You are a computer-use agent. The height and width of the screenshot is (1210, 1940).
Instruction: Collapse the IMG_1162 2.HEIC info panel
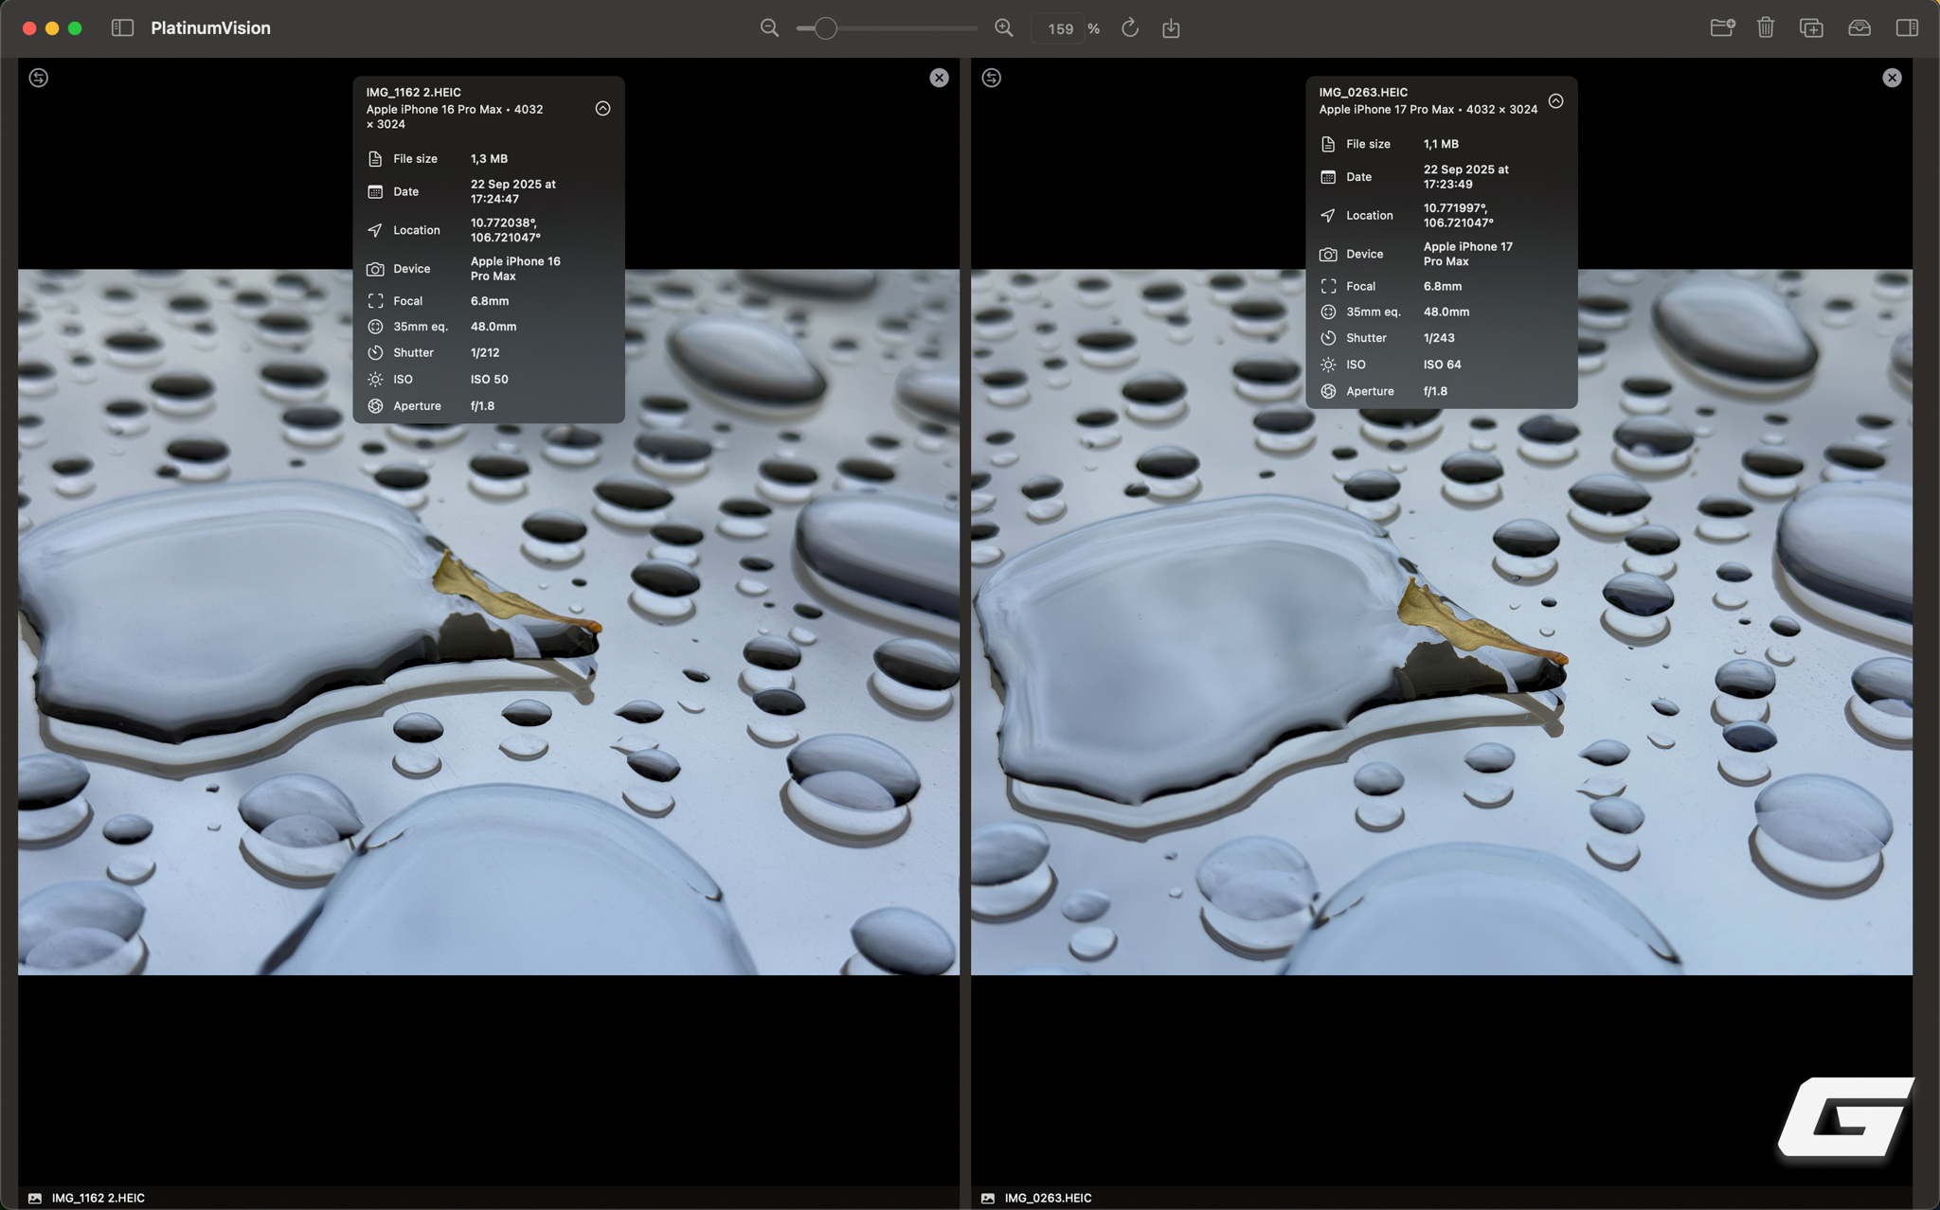602,109
